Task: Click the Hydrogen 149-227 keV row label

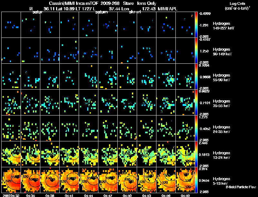Action: [223, 26]
